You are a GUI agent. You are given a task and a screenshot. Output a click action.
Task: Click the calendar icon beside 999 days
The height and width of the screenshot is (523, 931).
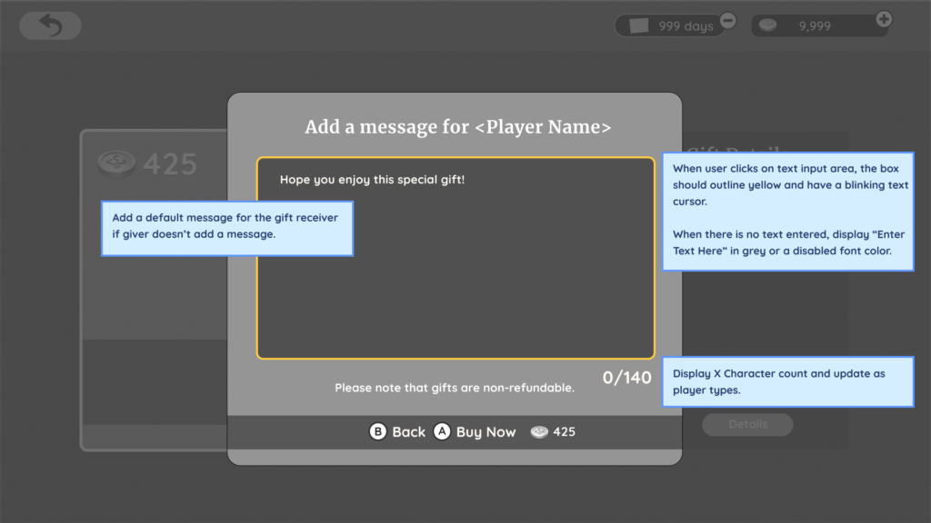(x=639, y=25)
